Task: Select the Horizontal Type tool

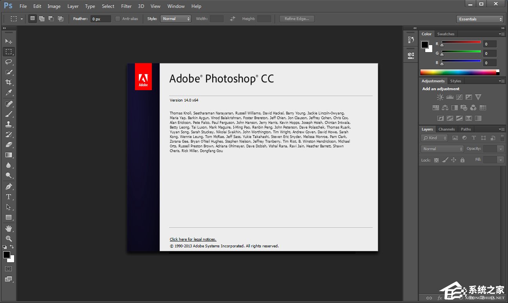Action: tap(9, 197)
